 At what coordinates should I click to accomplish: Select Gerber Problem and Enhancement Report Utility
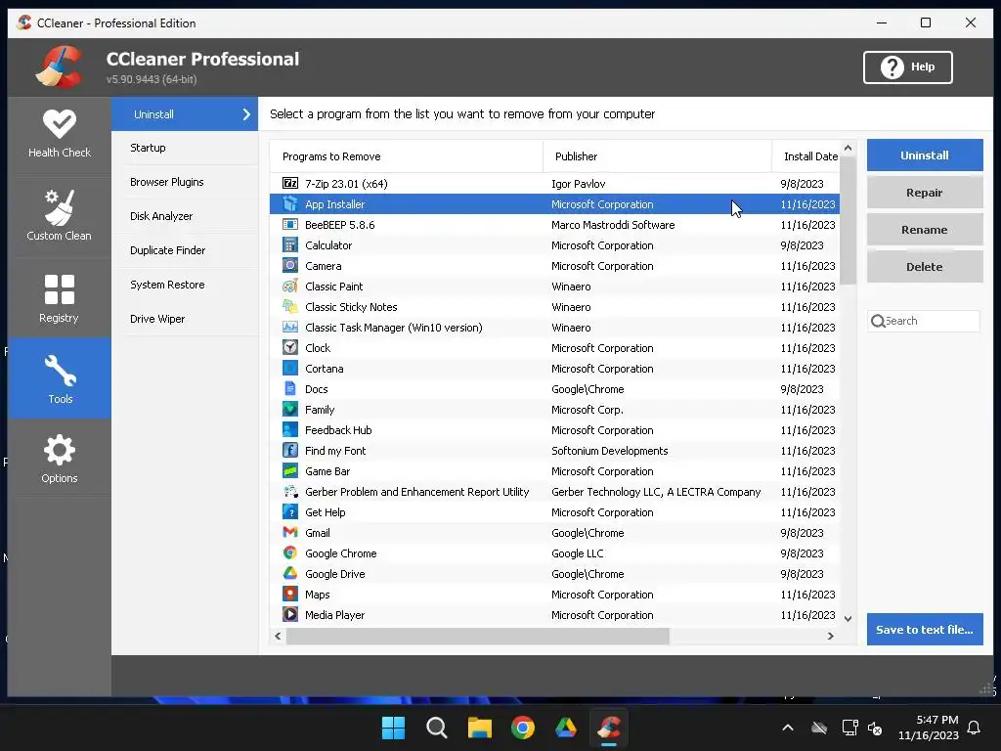[554, 492]
